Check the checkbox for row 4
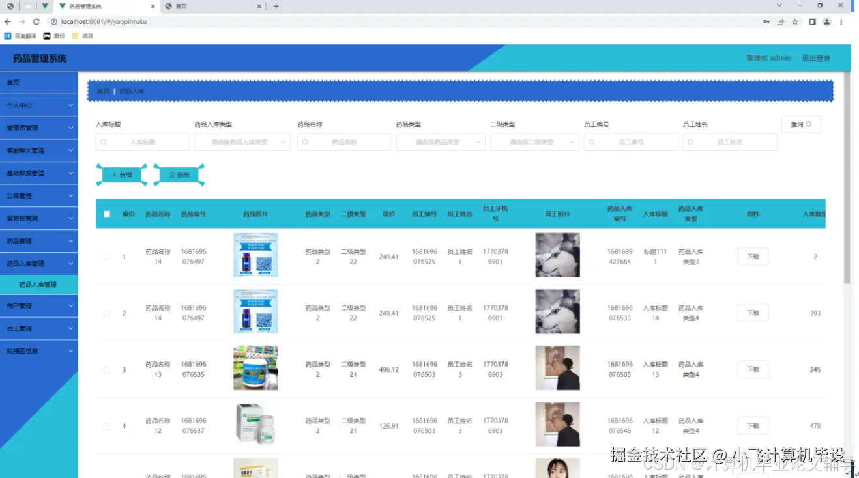 pos(107,426)
